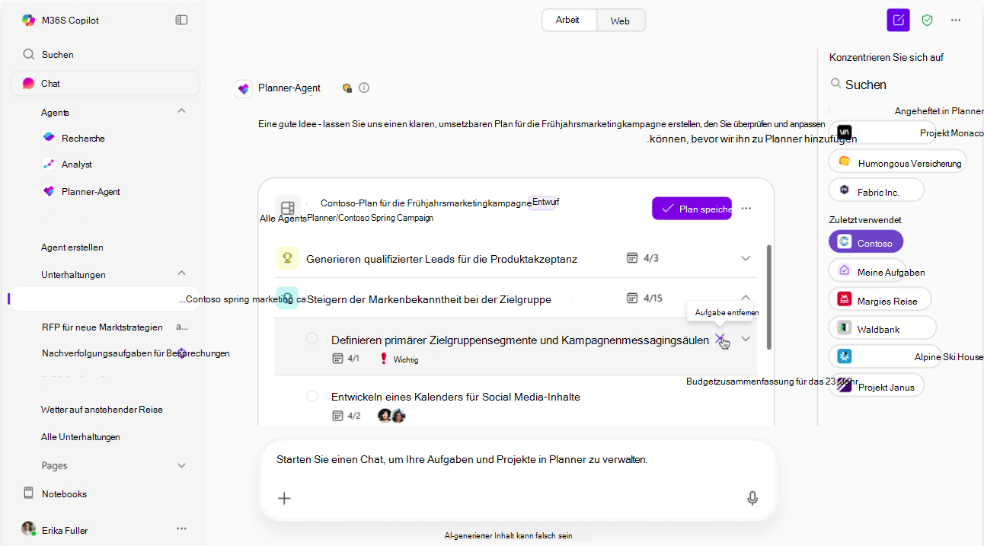The width and height of the screenshot is (984, 546).
Task: Click due date 4/1 on Definieren task
Action: (x=346, y=359)
